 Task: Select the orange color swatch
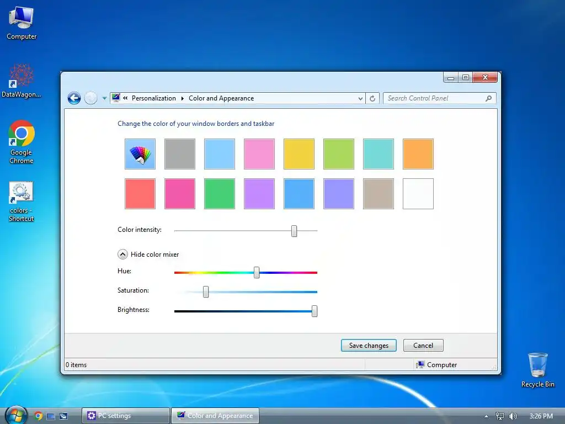[418, 154]
